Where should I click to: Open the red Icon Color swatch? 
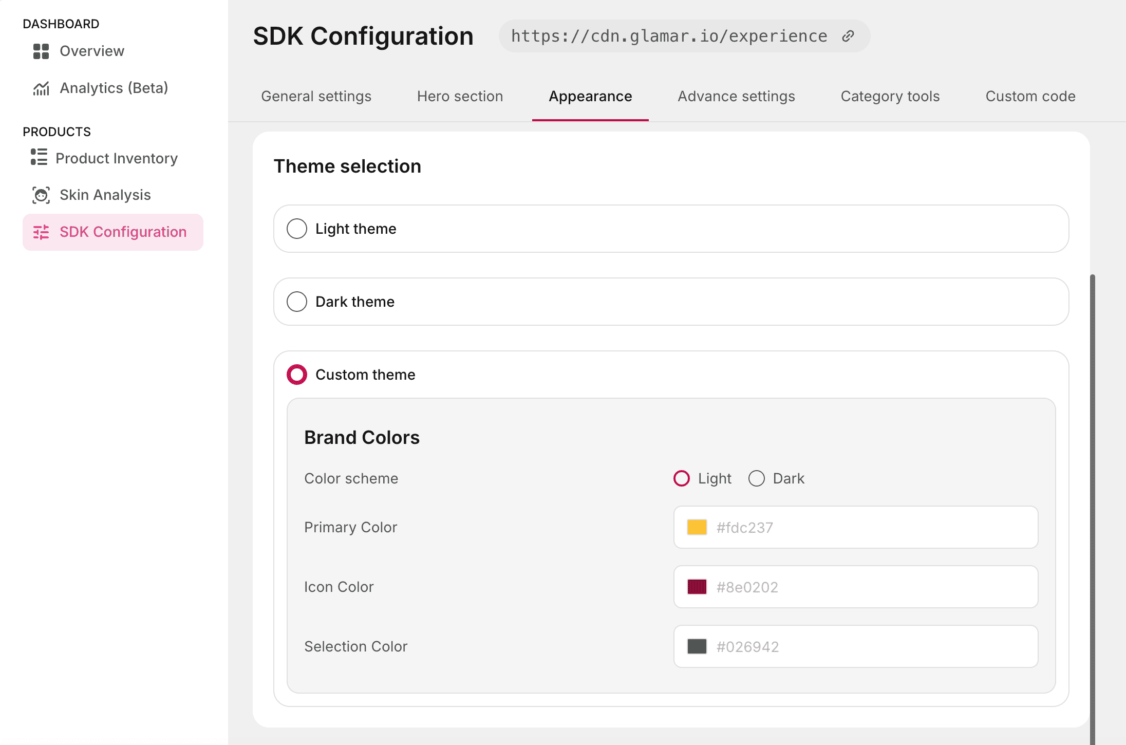click(697, 587)
